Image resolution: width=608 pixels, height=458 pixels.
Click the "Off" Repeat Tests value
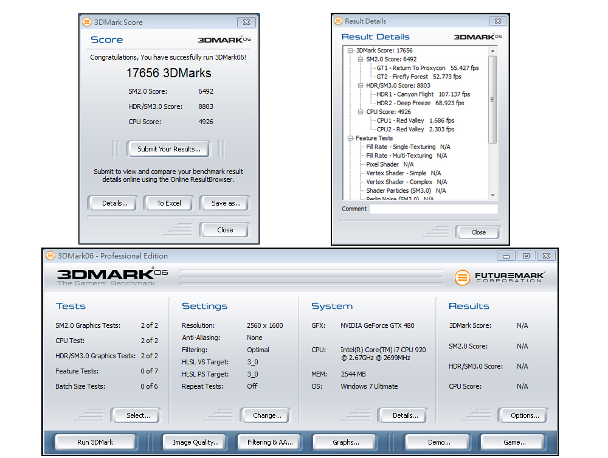pos(252,387)
